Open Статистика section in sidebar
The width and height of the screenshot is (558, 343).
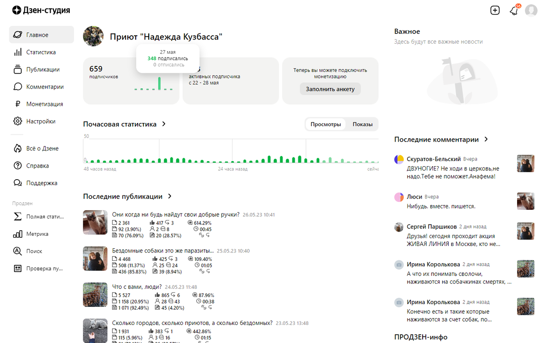click(x=41, y=52)
